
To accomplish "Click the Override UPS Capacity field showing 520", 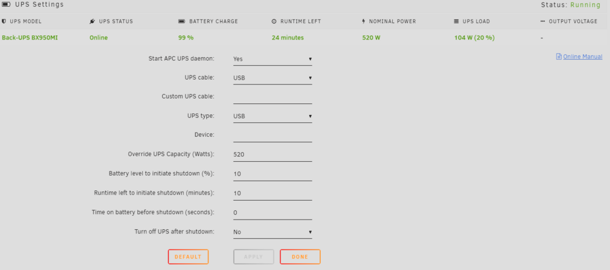I will tap(272, 154).
